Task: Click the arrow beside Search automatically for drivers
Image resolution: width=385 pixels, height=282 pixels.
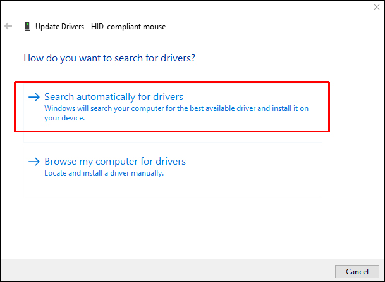Action: tap(34, 97)
